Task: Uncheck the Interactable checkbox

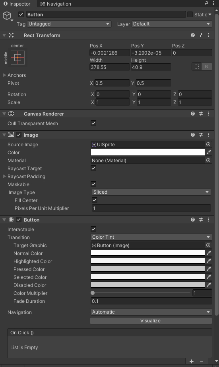Action: tap(93, 229)
